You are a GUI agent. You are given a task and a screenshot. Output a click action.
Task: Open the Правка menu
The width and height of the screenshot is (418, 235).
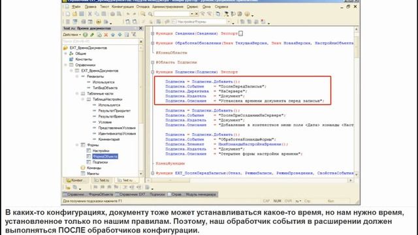pyautogui.click(x=90, y=7)
